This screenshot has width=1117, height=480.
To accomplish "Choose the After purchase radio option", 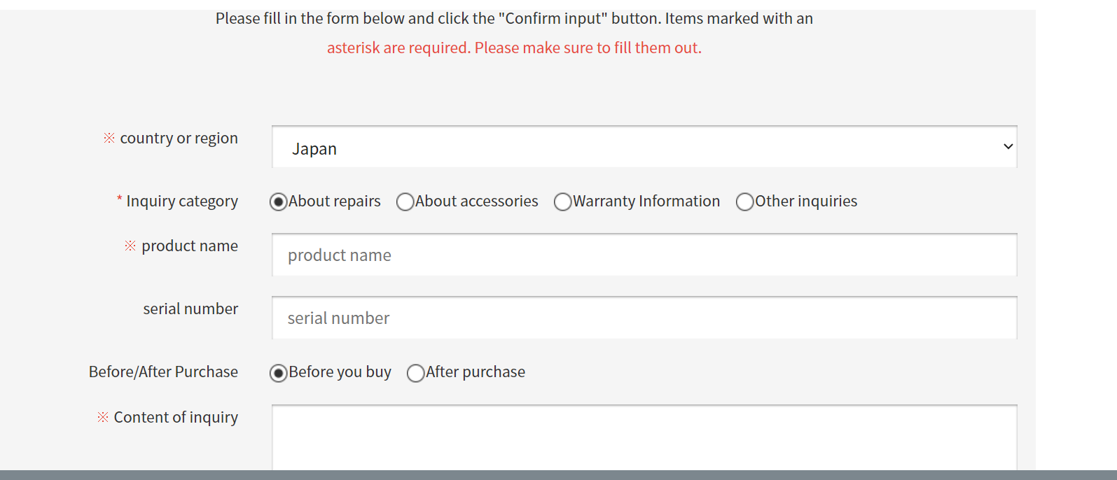I will [416, 373].
